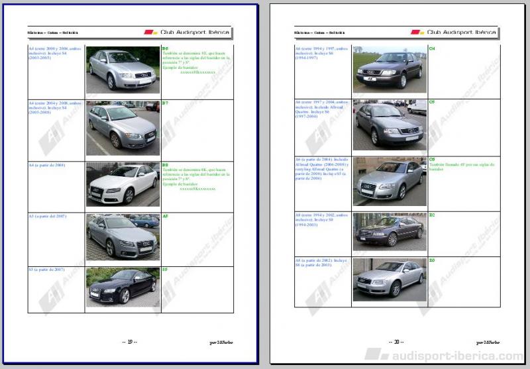Open the silver A6 2004 car photo
Image resolution: width=530 pixels, height=369 pixels.
click(390, 182)
